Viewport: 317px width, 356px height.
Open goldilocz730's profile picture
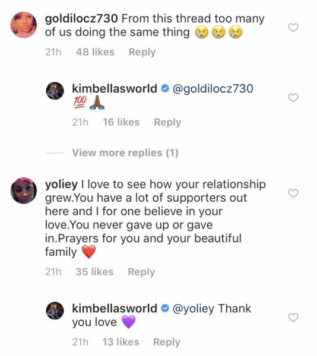coord(24,25)
